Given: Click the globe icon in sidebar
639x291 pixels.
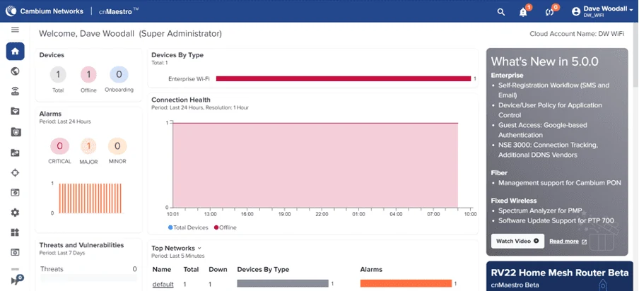Looking at the screenshot, I should click(x=15, y=71).
